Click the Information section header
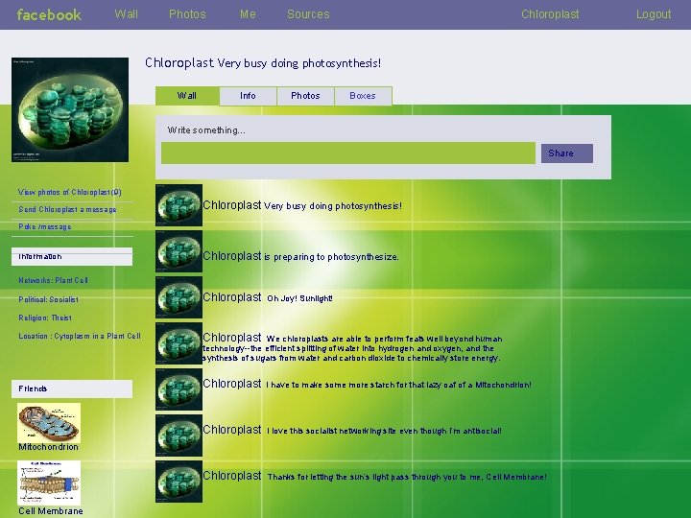 tap(72, 256)
